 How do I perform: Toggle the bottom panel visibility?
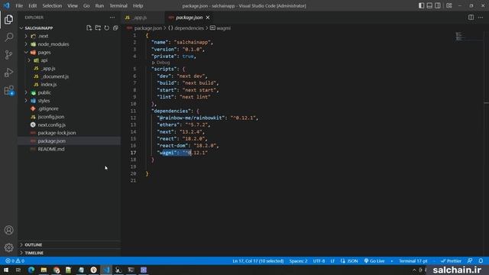click(x=429, y=5)
